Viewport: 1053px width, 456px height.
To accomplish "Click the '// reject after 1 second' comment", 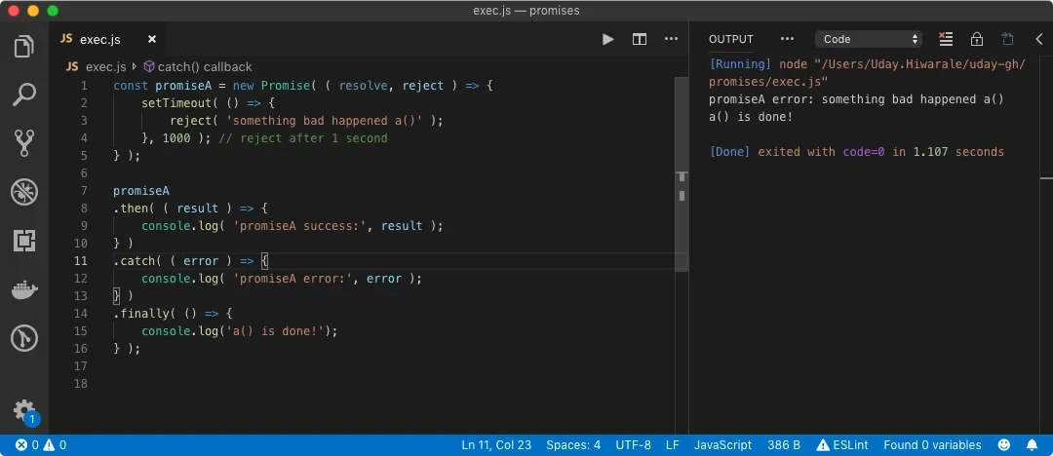I will coord(303,138).
